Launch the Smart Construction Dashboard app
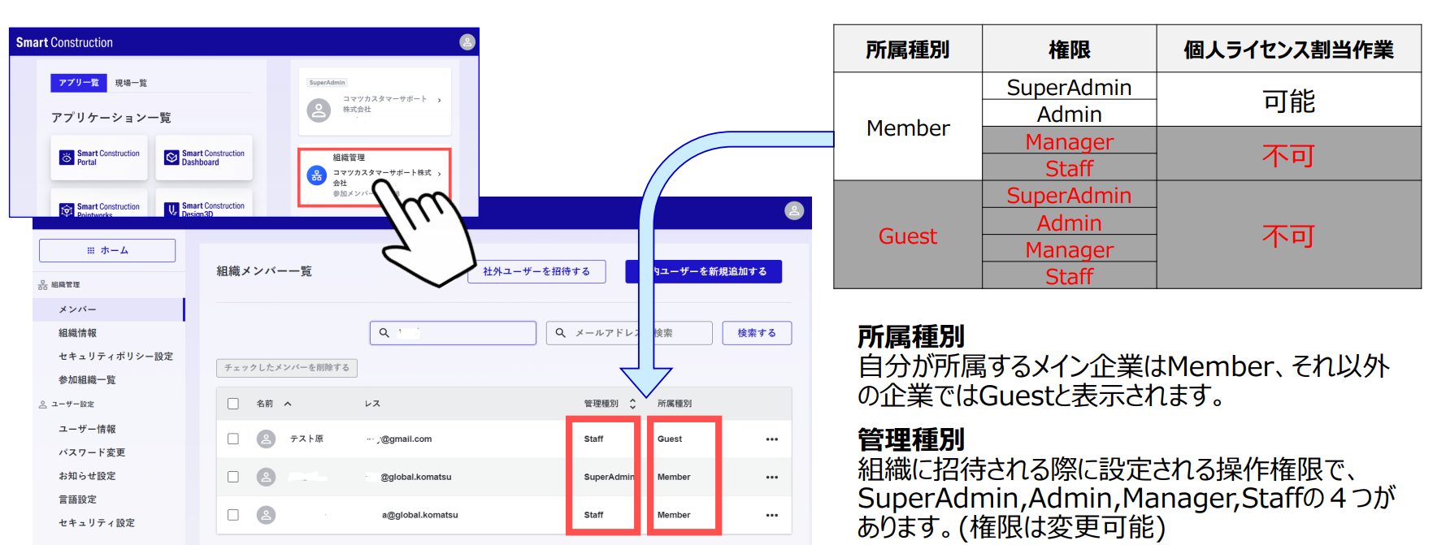Image resolution: width=1433 pixels, height=545 pixels. [204, 158]
